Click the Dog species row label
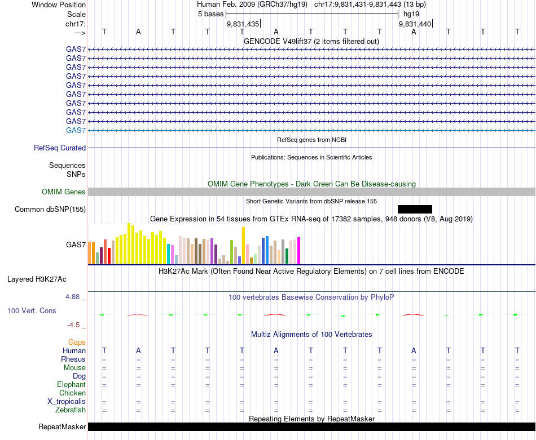 coord(80,376)
